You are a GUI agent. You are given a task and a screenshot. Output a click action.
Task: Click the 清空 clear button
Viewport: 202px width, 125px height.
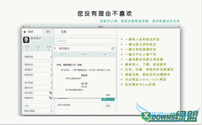pyautogui.click(x=108, y=106)
